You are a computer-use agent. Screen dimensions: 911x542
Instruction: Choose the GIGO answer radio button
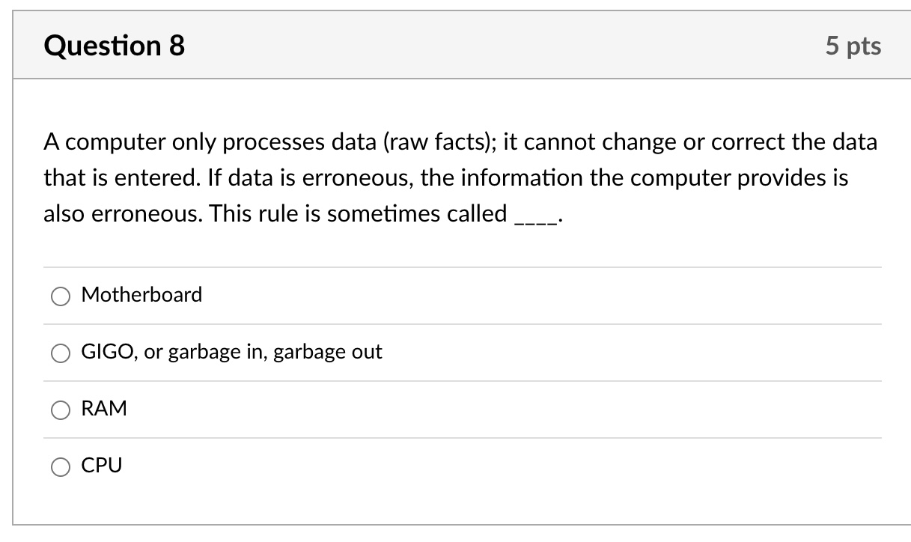tap(60, 353)
